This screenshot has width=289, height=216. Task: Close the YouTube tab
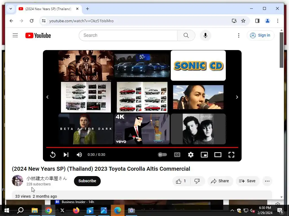(x=77, y=9)
